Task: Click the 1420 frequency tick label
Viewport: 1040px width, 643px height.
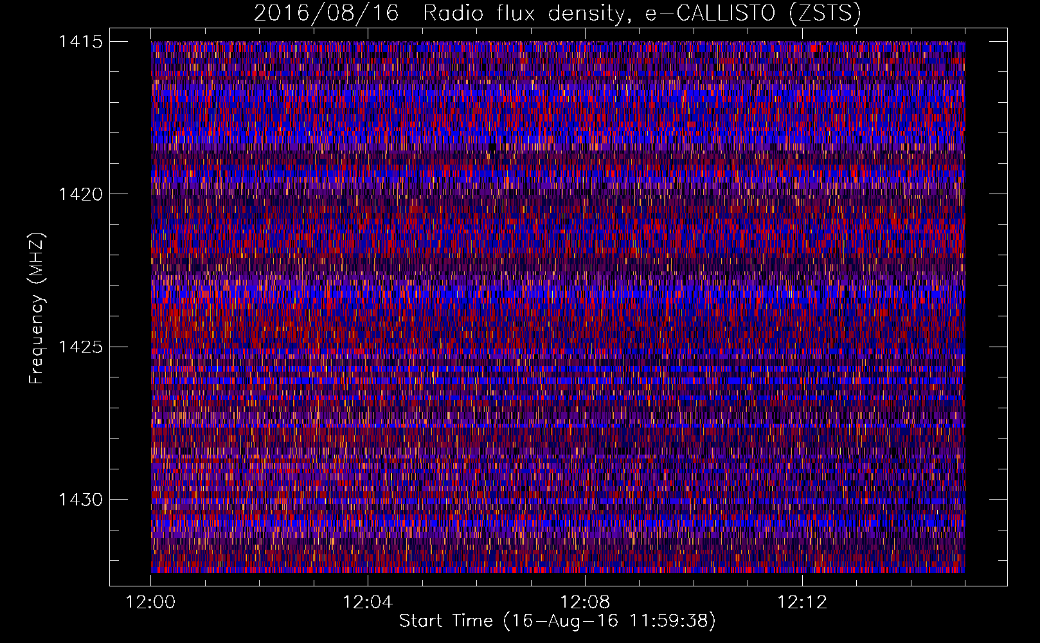Action: tap(80, 194)
